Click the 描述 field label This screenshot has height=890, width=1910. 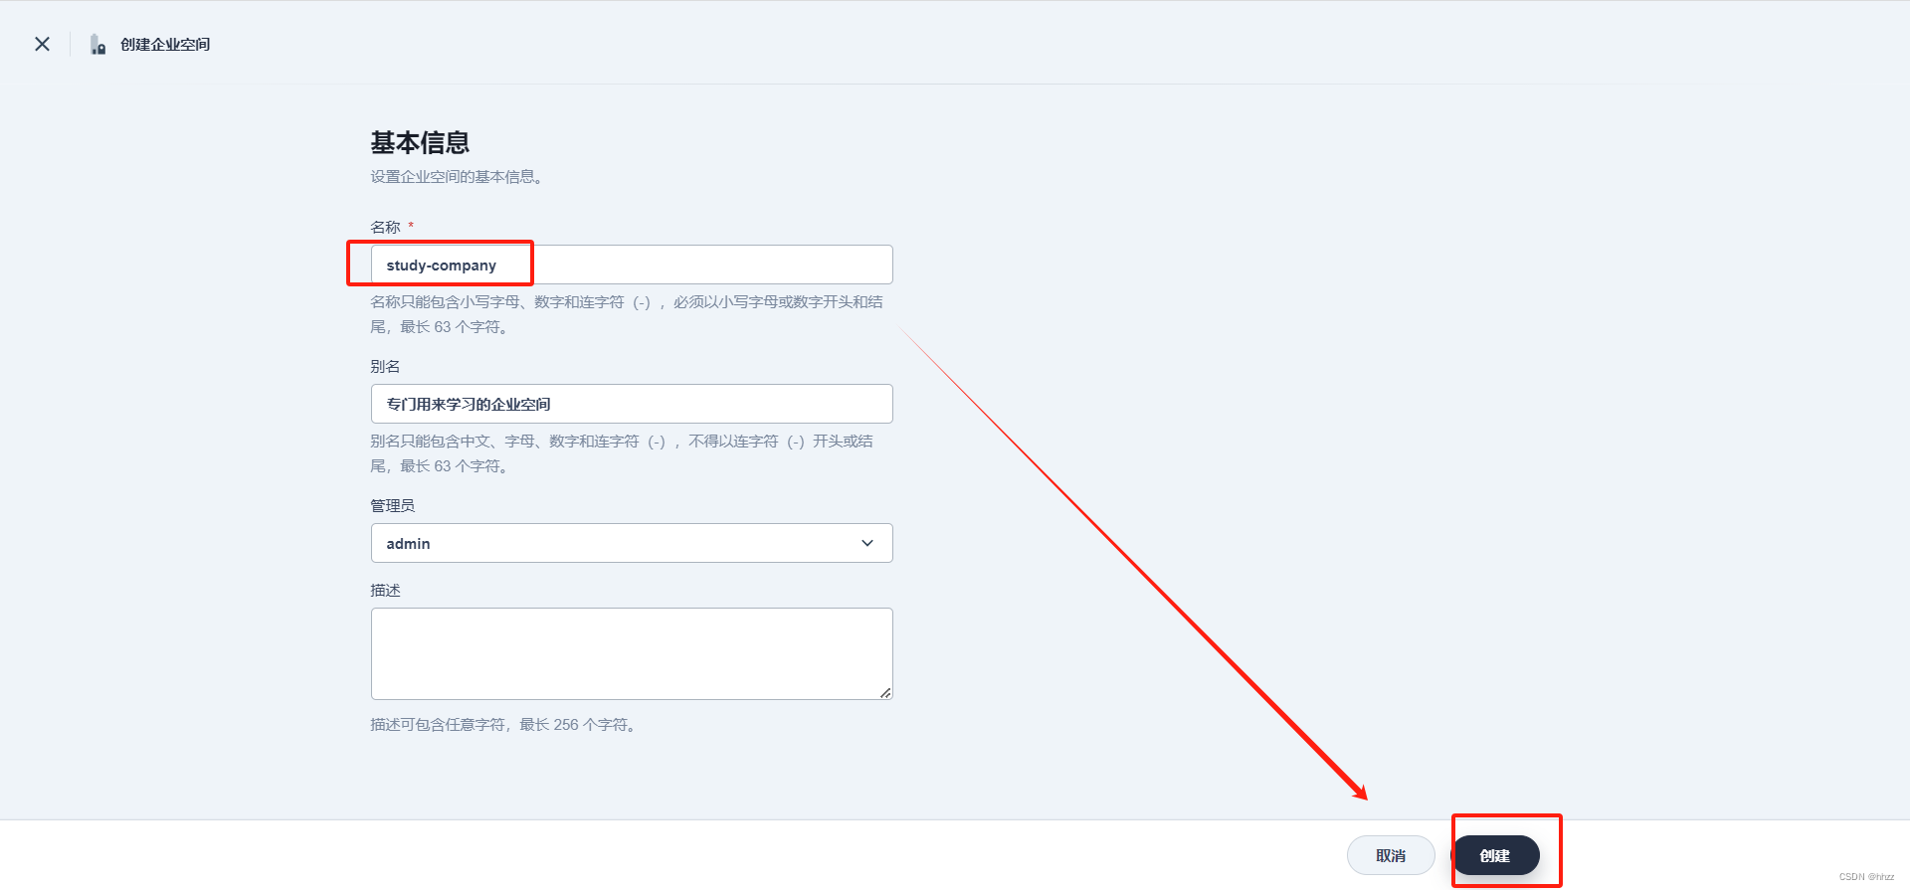pyautogui.click(x=385, y=590)
